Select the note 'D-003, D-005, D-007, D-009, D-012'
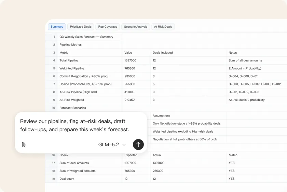Image resolution: width=287 pixels, height=192 pixels. click(257, 84)
